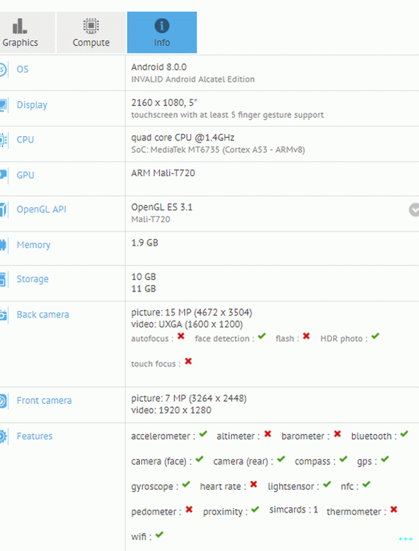Click the check mark next to HDR photo
Screen dimensions: 419x551
pyautogui.click(x=375, y=336)
